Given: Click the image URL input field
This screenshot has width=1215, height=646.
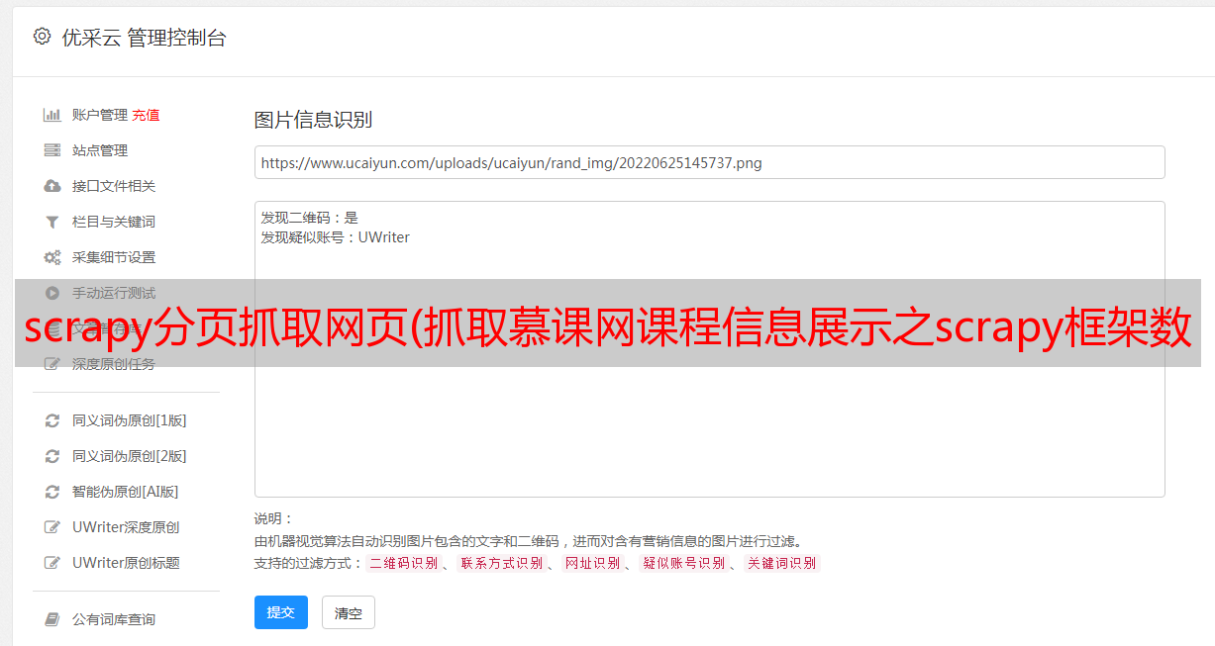Looking at the screenshot, I should click(x=709, y=162).
